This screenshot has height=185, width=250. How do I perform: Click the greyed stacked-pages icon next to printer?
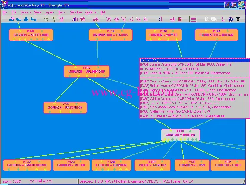214,20
